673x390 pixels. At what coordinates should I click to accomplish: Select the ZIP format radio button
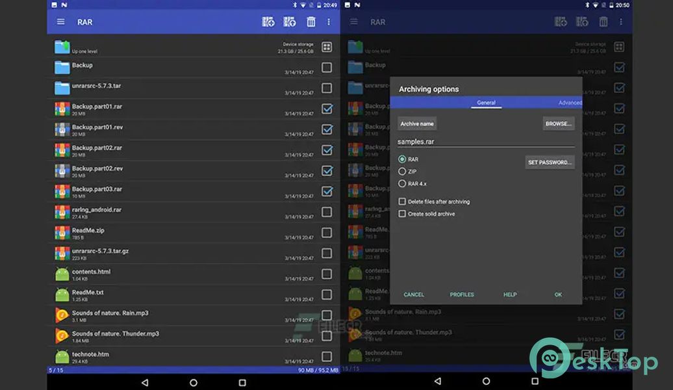(402, 172)
